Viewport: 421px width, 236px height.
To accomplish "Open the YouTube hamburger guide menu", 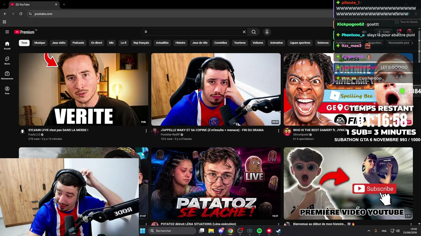I will coord(7,32).
